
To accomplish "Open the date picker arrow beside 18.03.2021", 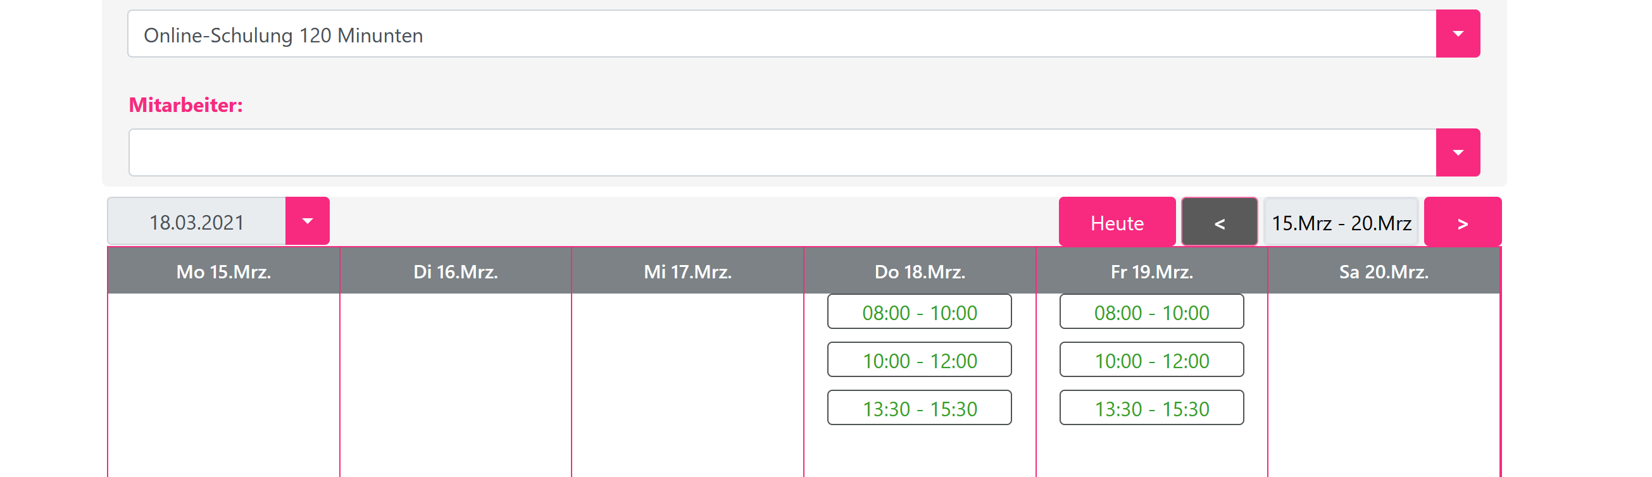I will click(307, 221).
